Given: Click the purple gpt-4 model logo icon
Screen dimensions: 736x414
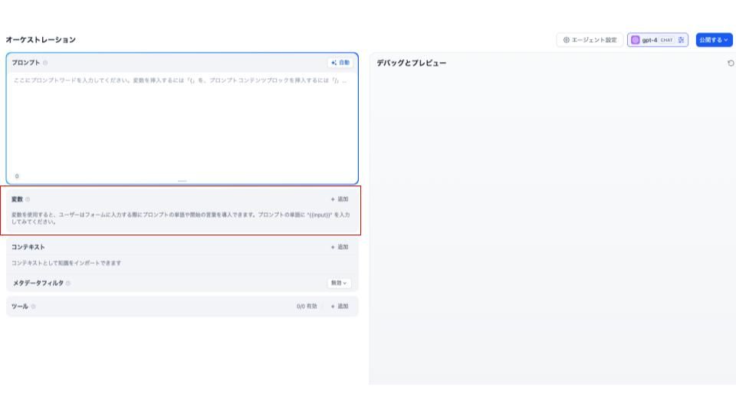Looking at the screenshot, I should point(635,40).
